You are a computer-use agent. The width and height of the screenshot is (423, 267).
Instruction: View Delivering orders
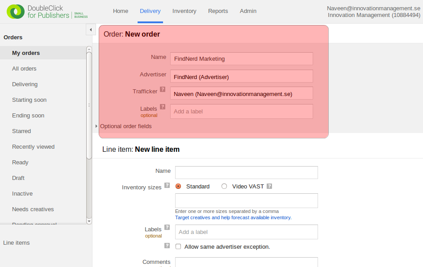click(25, 84)
